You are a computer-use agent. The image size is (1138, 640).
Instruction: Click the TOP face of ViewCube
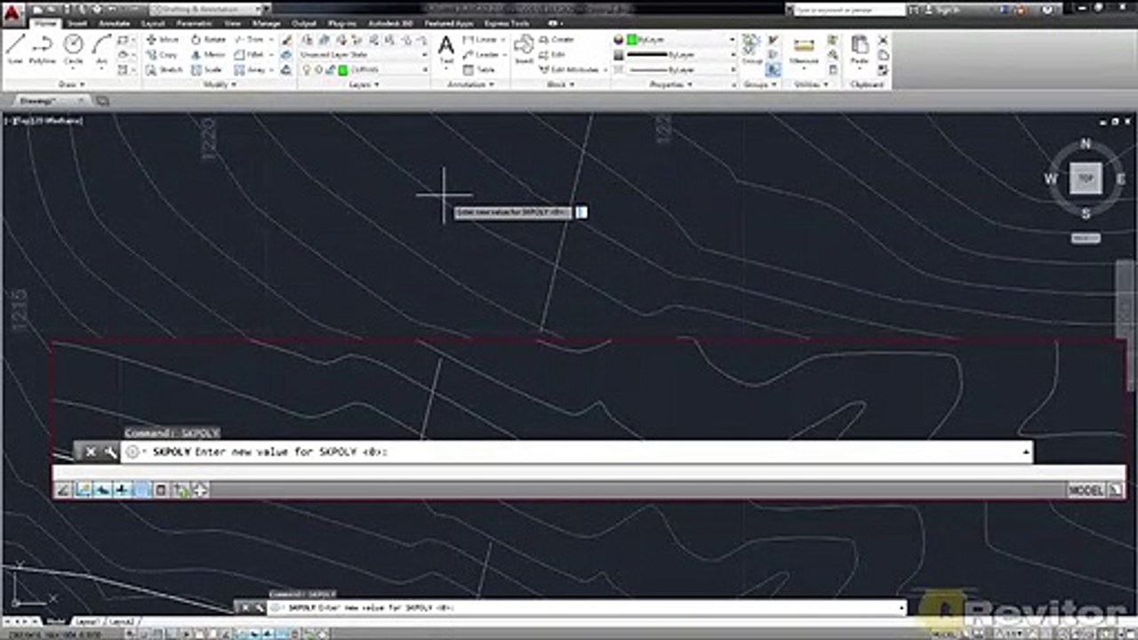pyautogui.click(x=1085, y=179)
